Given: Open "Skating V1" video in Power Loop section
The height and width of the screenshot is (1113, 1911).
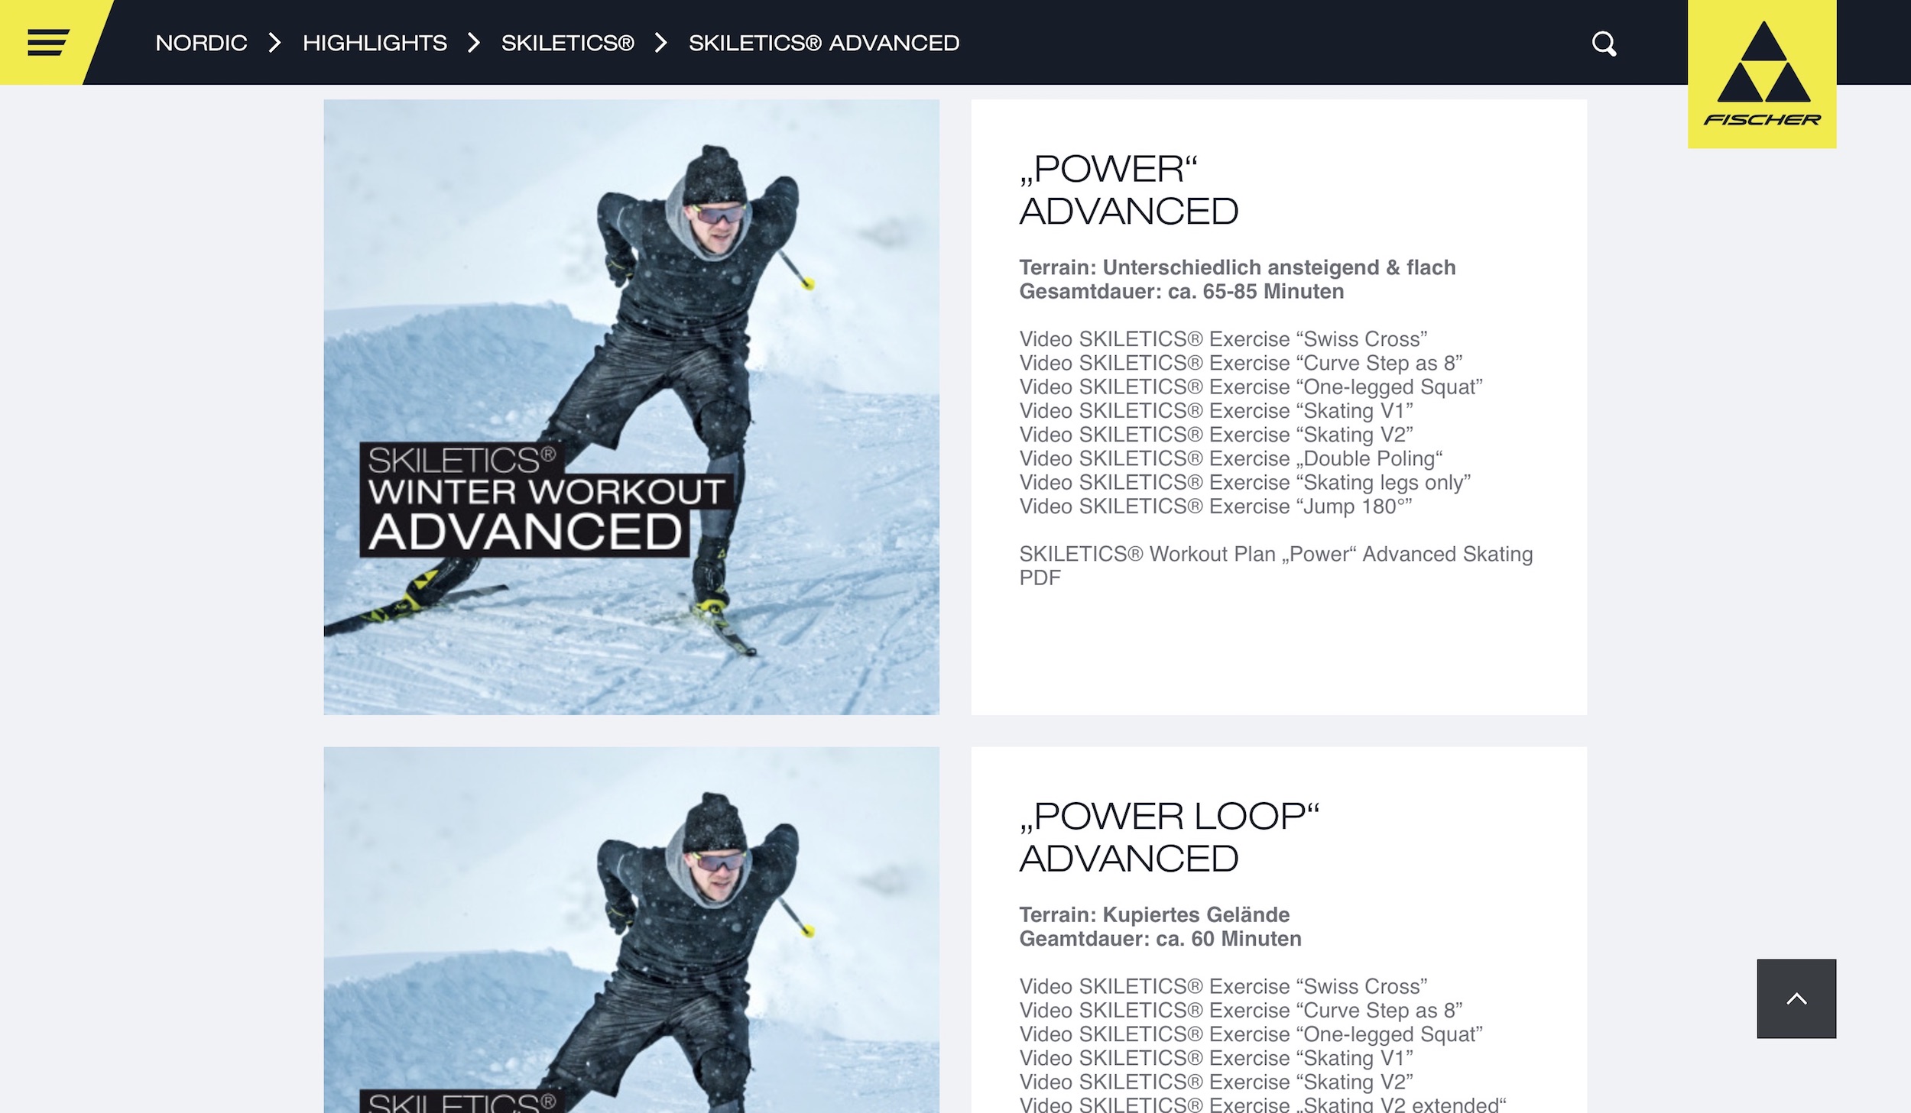Looking at the screenshot, I should (x=1216, y=1058).
